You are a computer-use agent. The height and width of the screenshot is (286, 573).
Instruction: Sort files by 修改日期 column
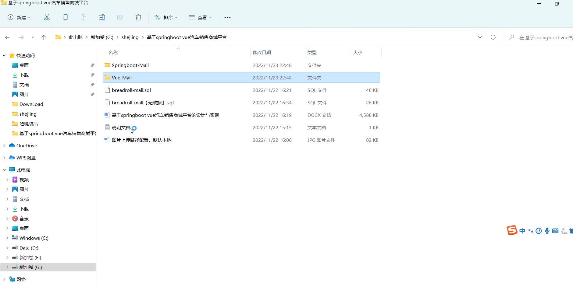pyautogui.click(x=262, y=52)
